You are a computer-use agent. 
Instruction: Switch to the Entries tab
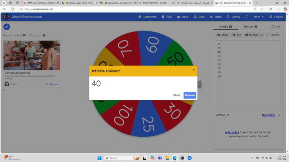click(225, 27)
